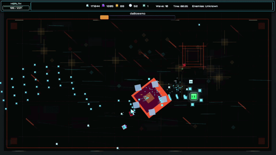Target the small pink square enemy below the boss
The image size is (276, 155).
click(x=124, y=127)
